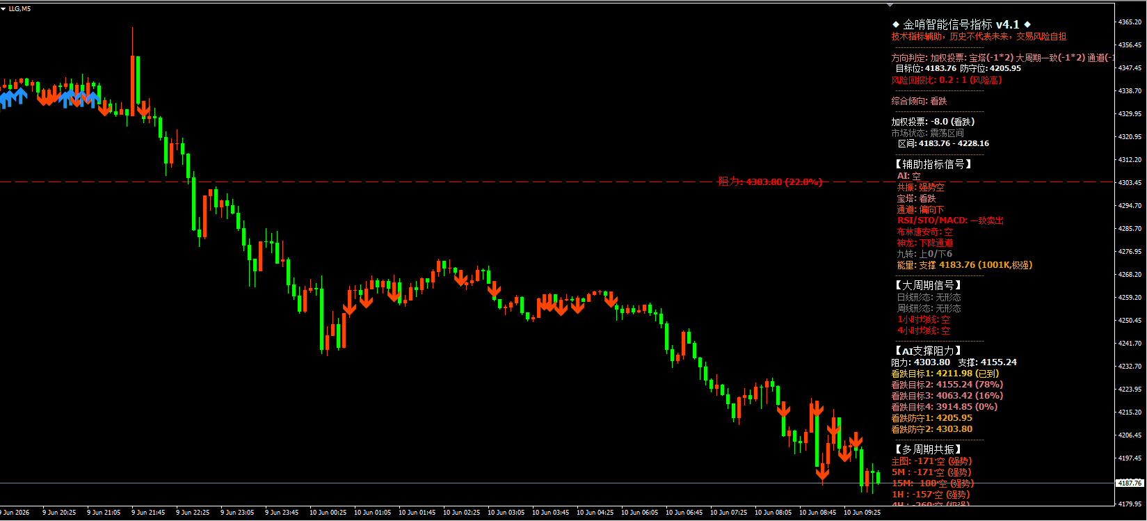Click the 10 Jun 04:25 time label
This screenshot has height=521, width=1147.
click(595, 513)
